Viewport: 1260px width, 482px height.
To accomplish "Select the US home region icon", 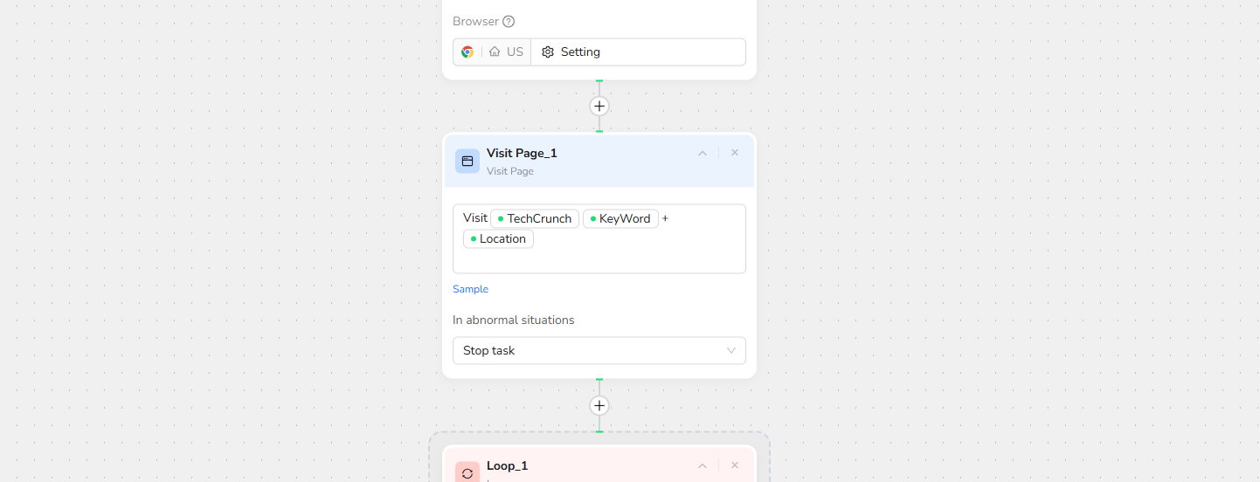I will pyautogui.click(x=495, y=52).
